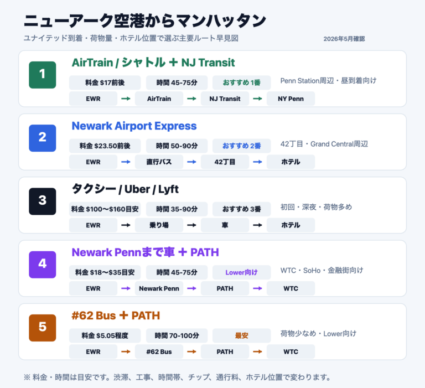This screenshot has height=388, width=425.
Task: Click the おすすめ 3番 chip
Action: pyautogui.click(x=241, y=209)
